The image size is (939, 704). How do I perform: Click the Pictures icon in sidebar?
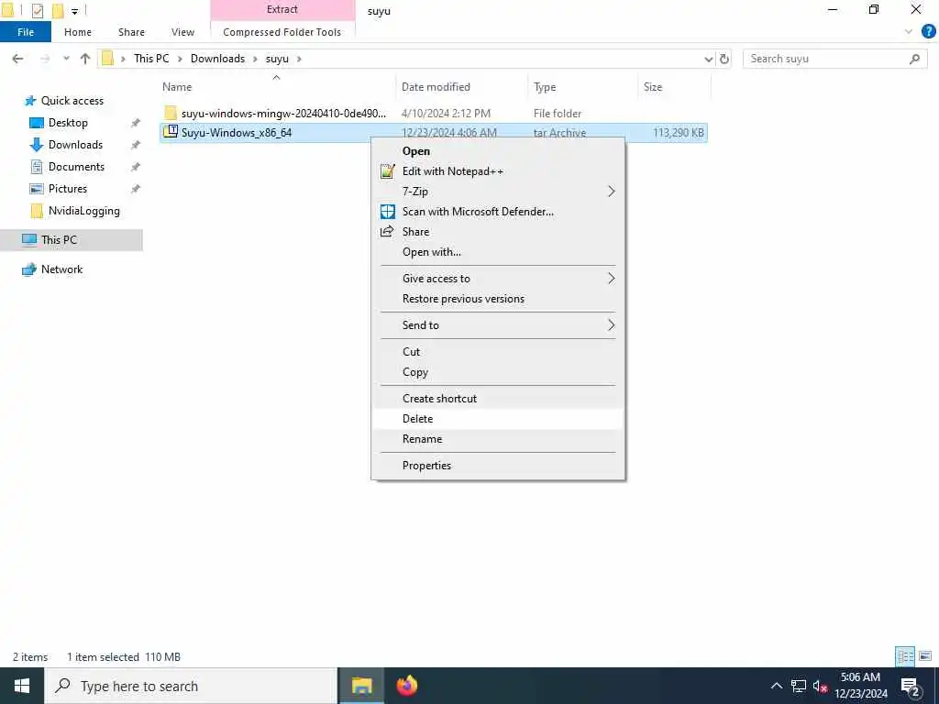[x=37, y=189]
